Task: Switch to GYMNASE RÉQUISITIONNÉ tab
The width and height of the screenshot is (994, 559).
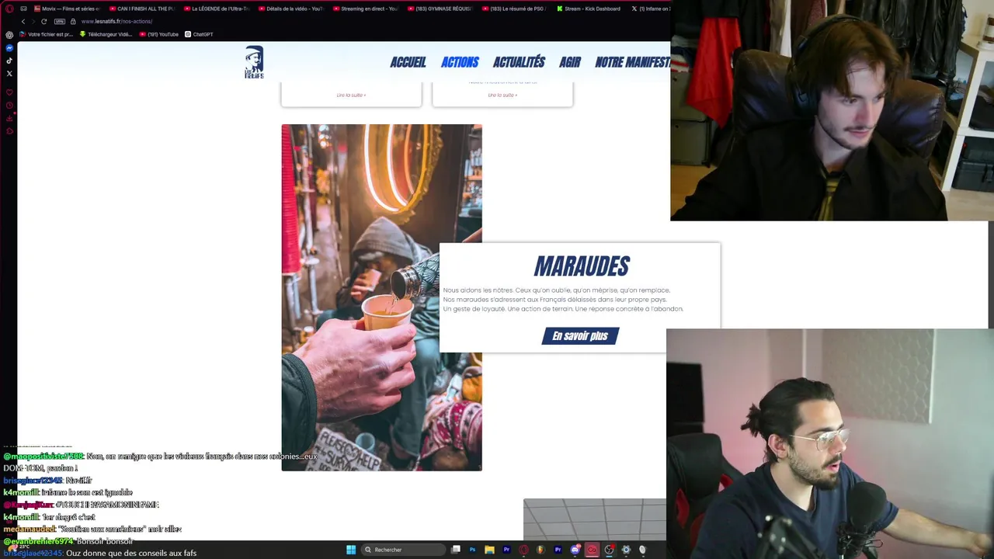Action: point(441,9)
